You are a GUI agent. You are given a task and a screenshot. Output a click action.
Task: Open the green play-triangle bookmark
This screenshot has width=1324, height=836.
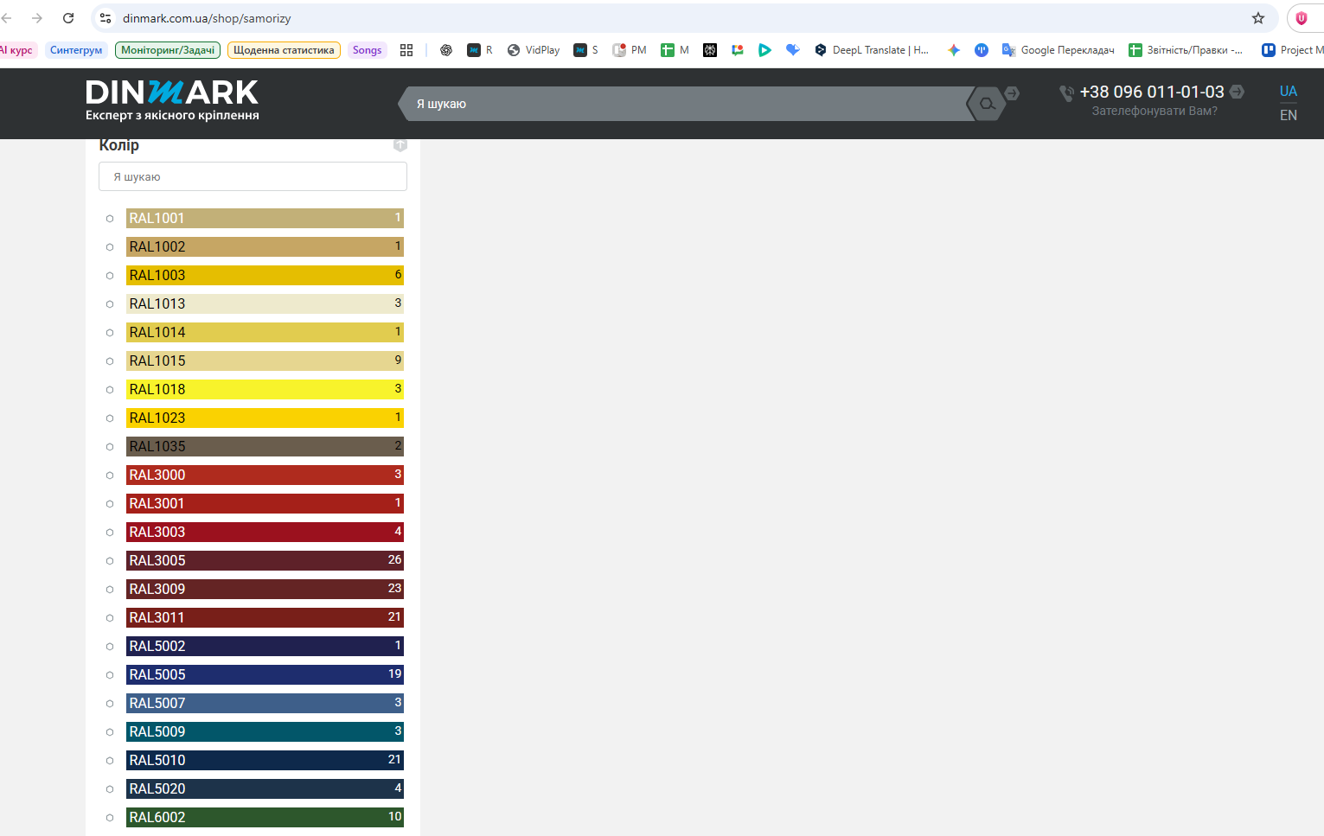[764, 50]
